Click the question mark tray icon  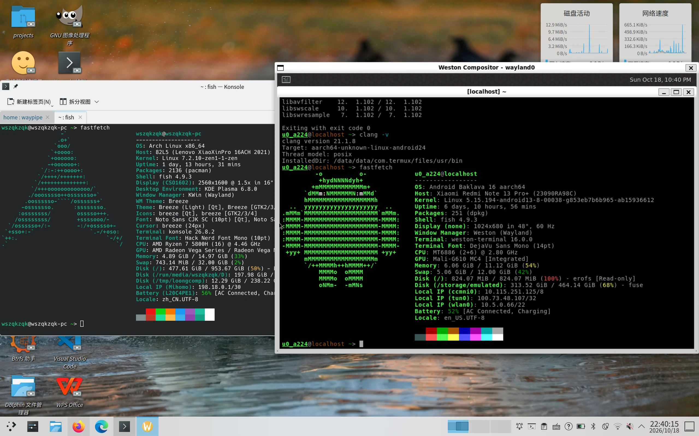pos(568,426)
